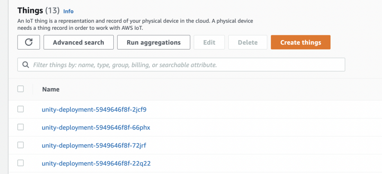Image resolution: width=382 pixels, height=174 pixels.
Task: Open thing unity-deployment-5949646f8f-22q22
Action: pyautogui.click(x=96, y=163)
